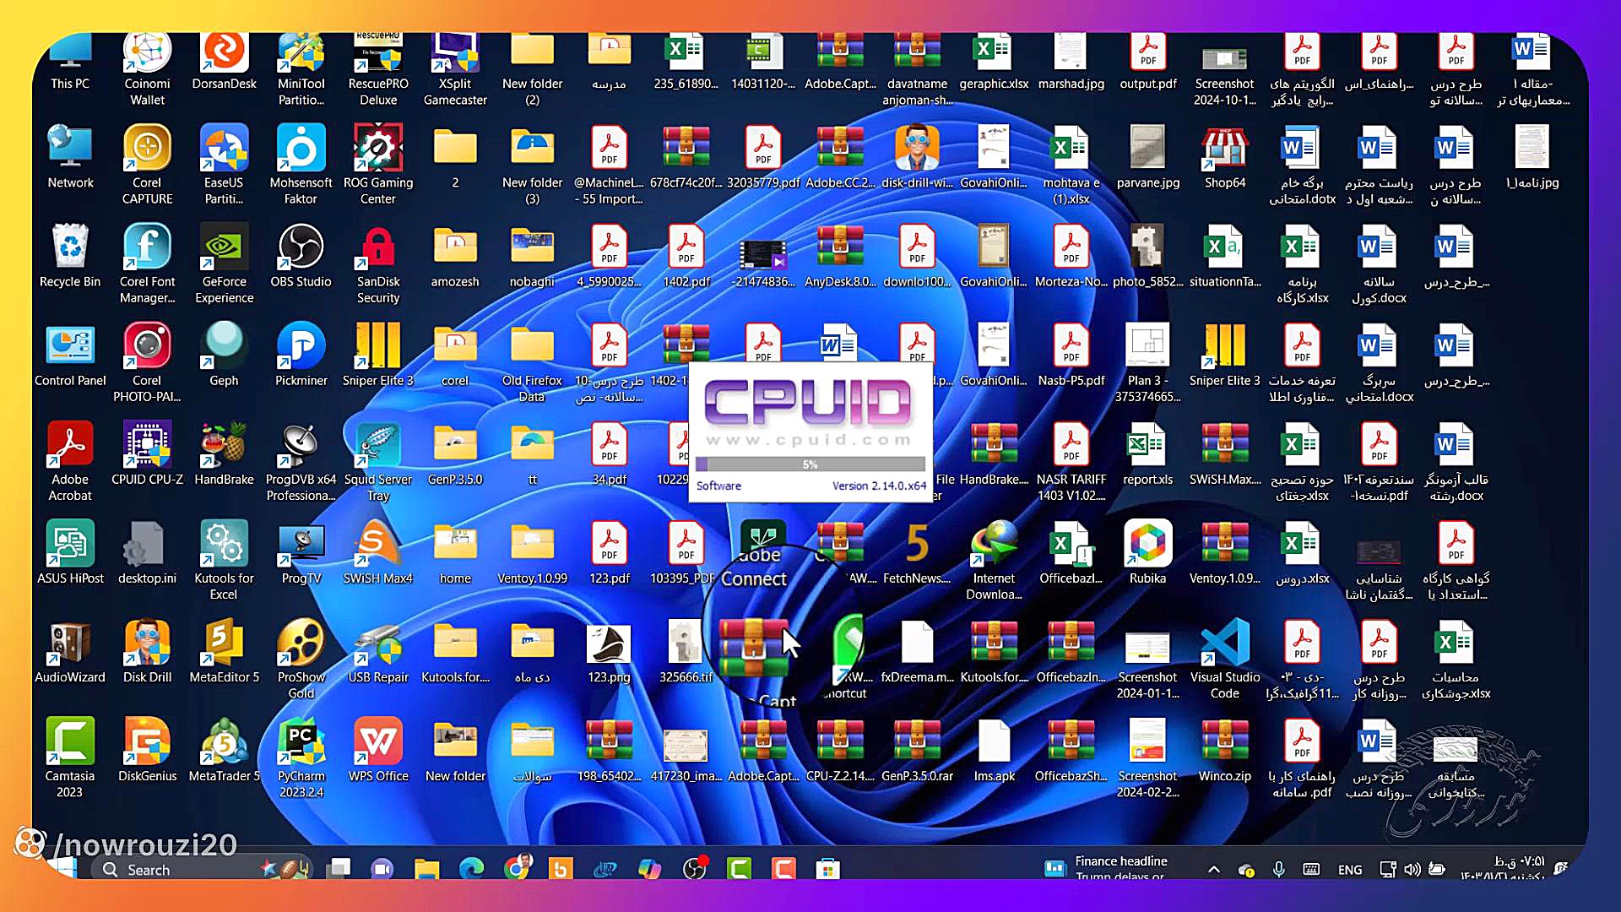
Task: Click the microphone tray icon
Action: (x=1278, y=869)
